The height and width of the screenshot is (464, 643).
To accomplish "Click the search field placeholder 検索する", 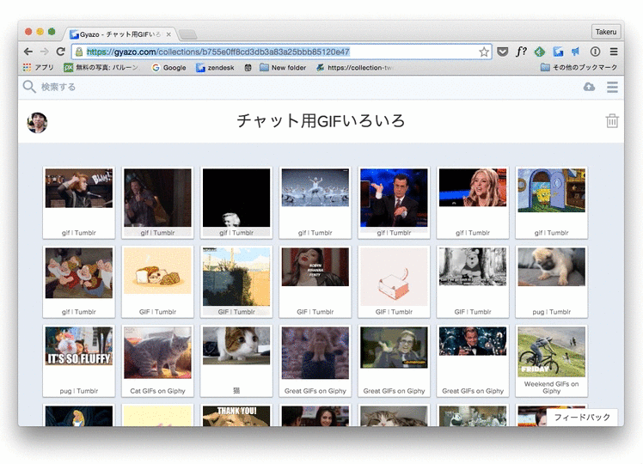I will click(x=58, y=87).
